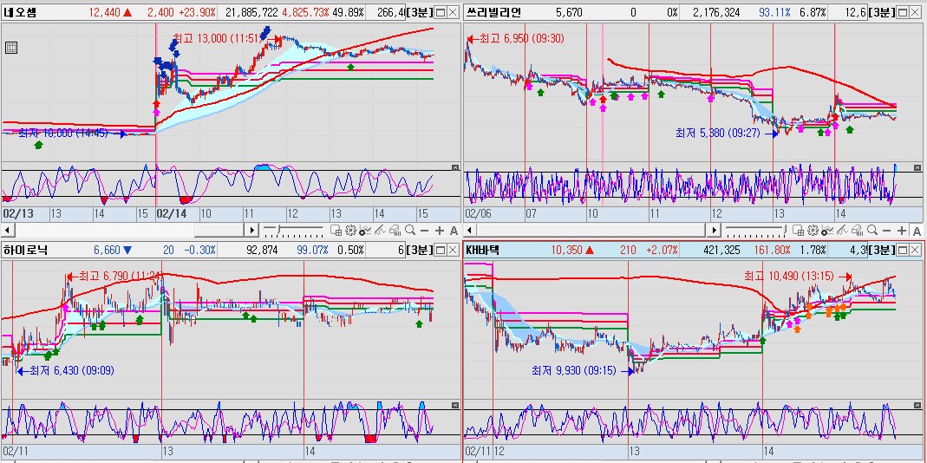927x463 pixels.
Task: Click 네오셈 change rate +23.90%
Action: click(198, 12)
